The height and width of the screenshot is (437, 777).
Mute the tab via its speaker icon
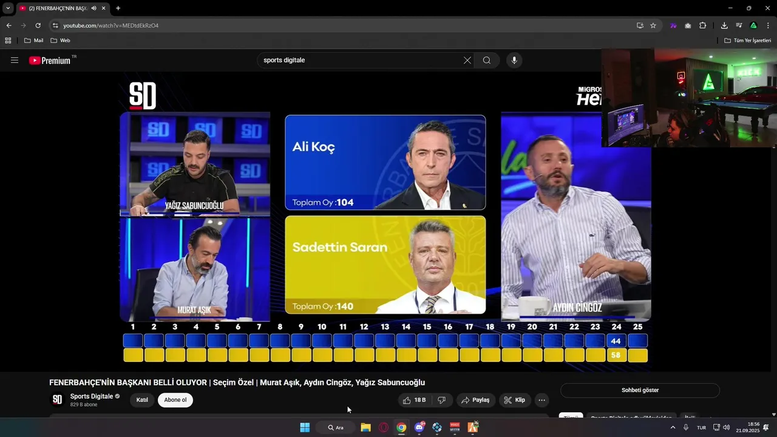point(93,8)
